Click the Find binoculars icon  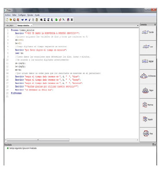click(x=41, y=20)
